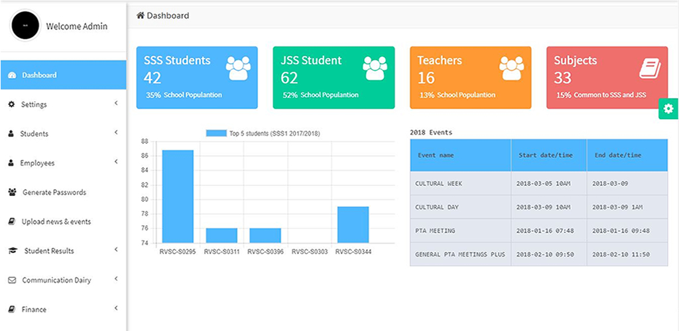Click the home icon beside Dashboard title

click(x=141, y=15)
